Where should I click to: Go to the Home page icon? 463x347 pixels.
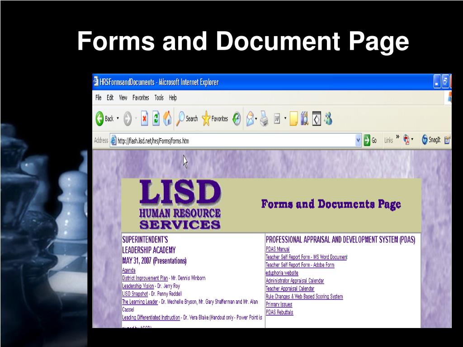167,118
